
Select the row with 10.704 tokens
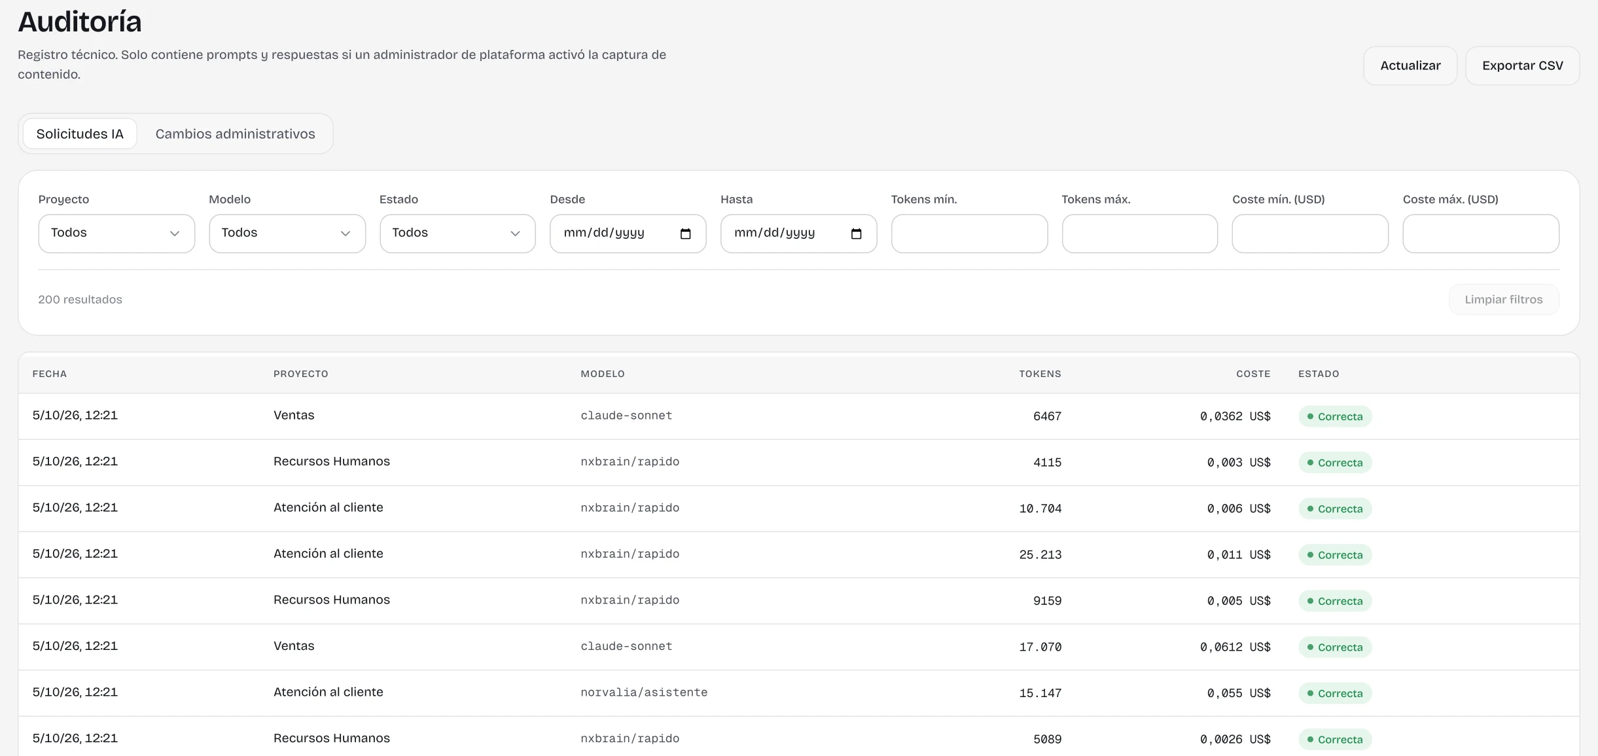click(798, 509)
